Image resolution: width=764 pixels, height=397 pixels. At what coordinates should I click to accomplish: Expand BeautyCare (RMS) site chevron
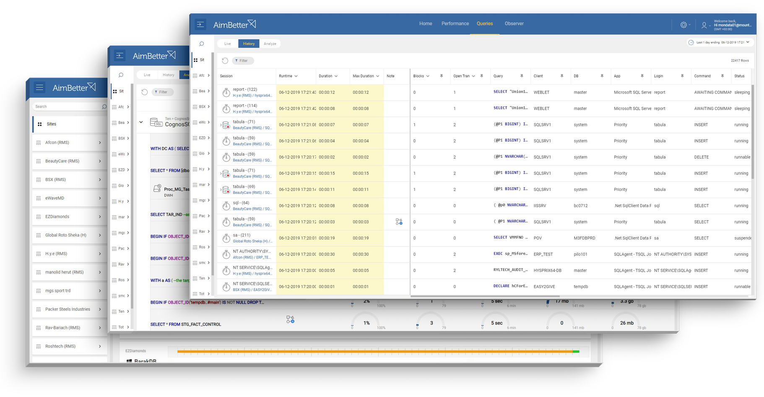click(x=100, y=161)
